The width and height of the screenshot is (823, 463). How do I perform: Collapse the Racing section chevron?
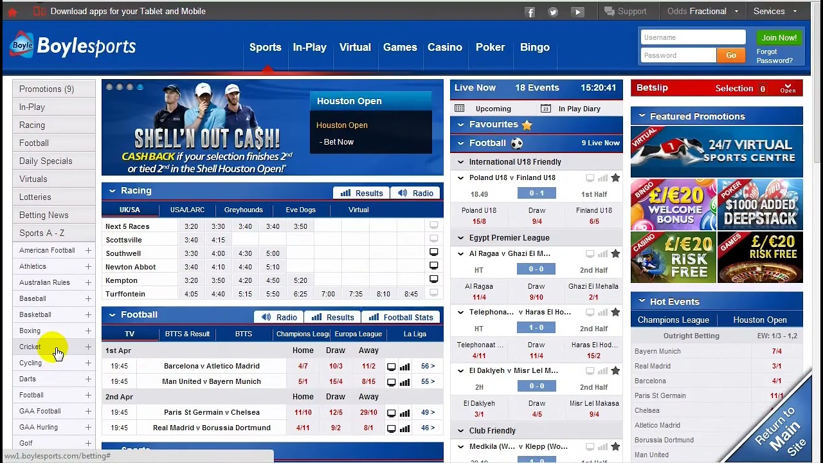[x=112, y=191]
